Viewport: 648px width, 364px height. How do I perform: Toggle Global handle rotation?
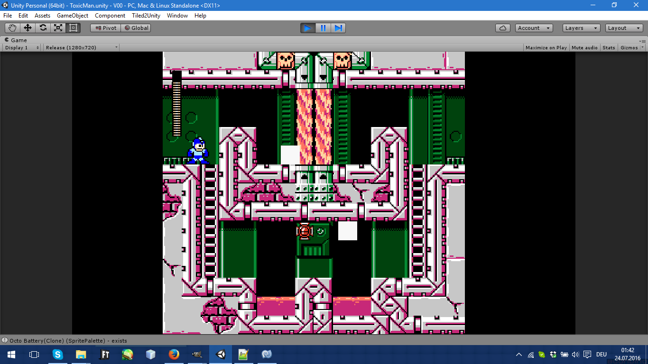[136, 28]
